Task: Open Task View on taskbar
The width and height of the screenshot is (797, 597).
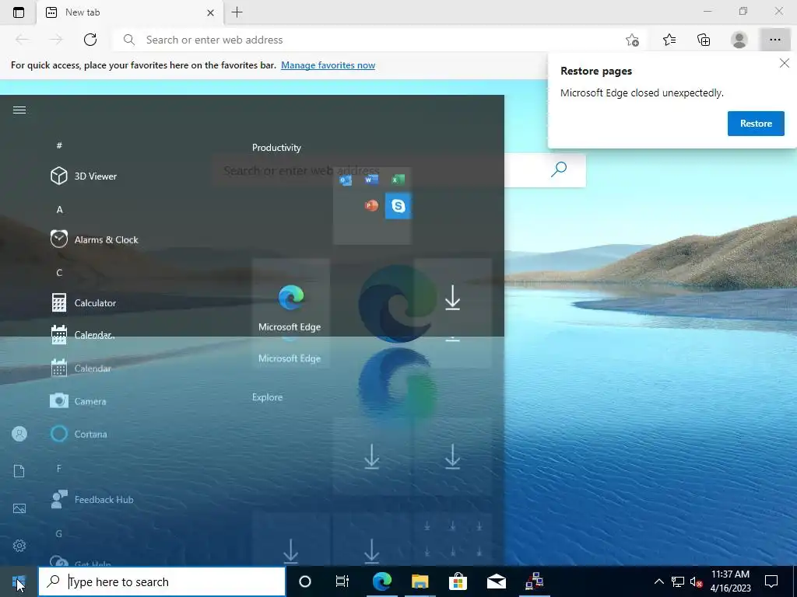Action: (342, 581)
